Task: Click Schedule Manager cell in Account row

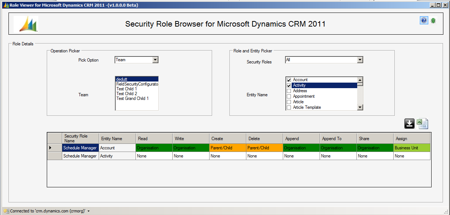Action: [x=80, y=148]
